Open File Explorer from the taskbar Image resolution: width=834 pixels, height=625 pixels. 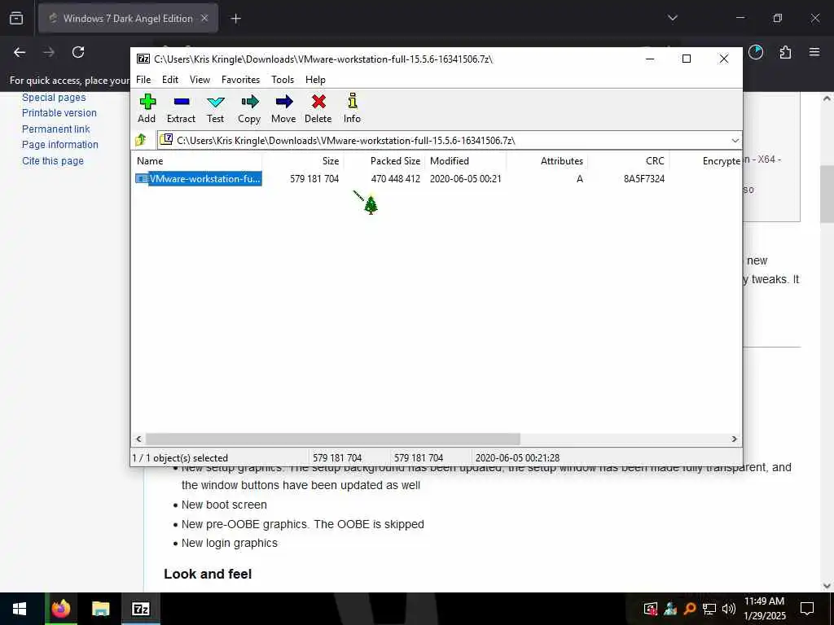(100, 609)
